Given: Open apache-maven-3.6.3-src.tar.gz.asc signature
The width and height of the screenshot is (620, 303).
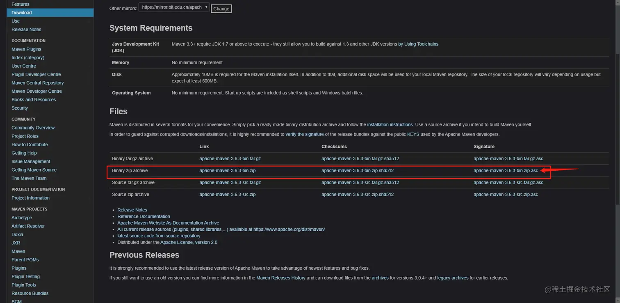Looking at the screenshot, I should tap(508, 182).
